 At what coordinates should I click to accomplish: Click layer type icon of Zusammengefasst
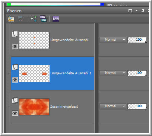pyautogui.click(x=15, y=101)
